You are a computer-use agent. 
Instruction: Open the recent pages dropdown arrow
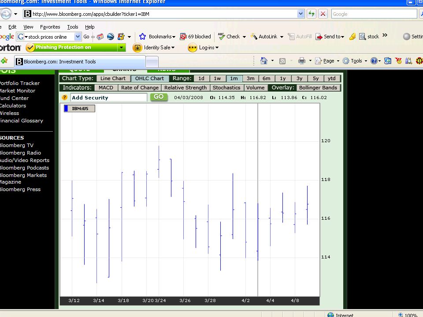coord(16,14)
